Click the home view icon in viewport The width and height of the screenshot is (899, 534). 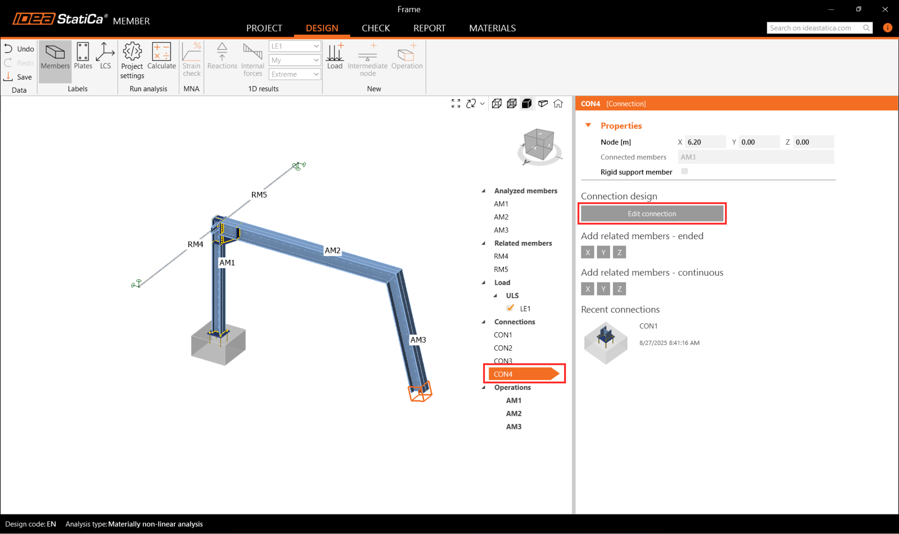[558, 104]
